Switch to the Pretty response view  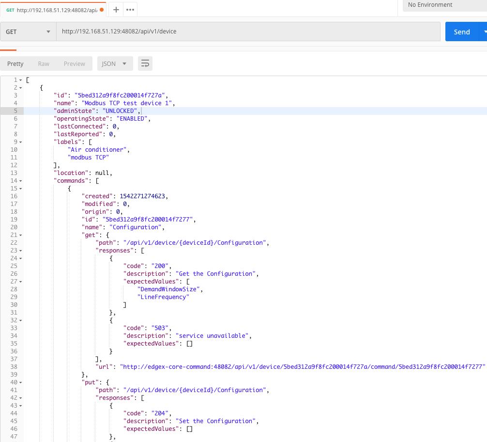point(15,63)
